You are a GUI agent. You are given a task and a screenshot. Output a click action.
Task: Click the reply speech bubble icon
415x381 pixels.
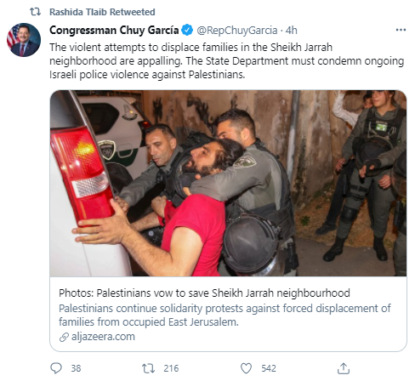click(x=56, y=368)
